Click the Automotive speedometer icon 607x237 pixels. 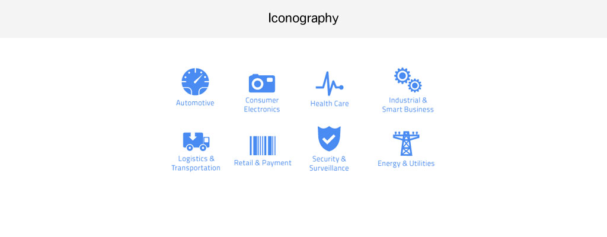(x=195, y=82)
